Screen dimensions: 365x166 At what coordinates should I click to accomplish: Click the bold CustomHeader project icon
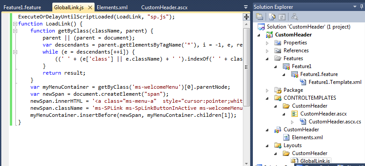270,35
